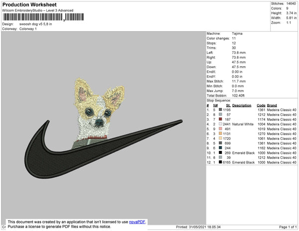Select 'Wilcom EmbroideryStudio – Level 3 Advanced' text

(x=38, y=10)
